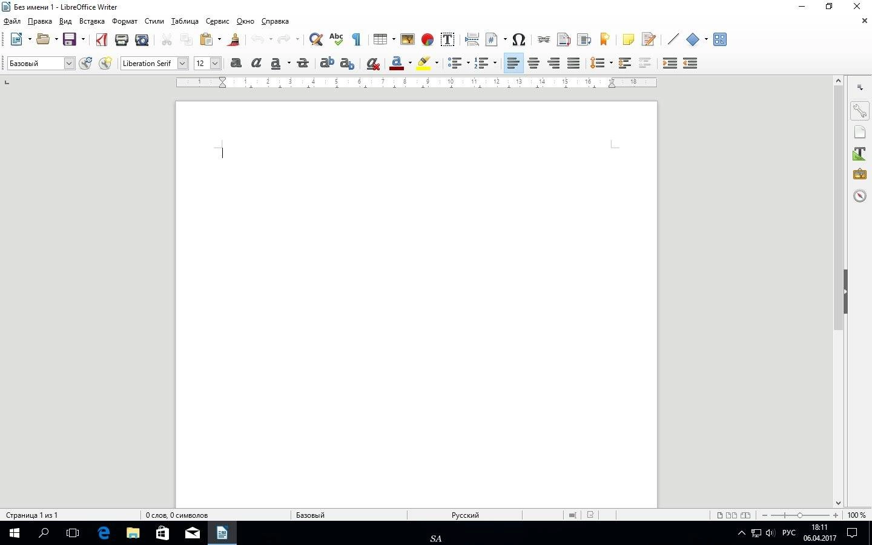872x545 pixels.
Task: Open the Вставка menu
Action: (x=92, y=21)
